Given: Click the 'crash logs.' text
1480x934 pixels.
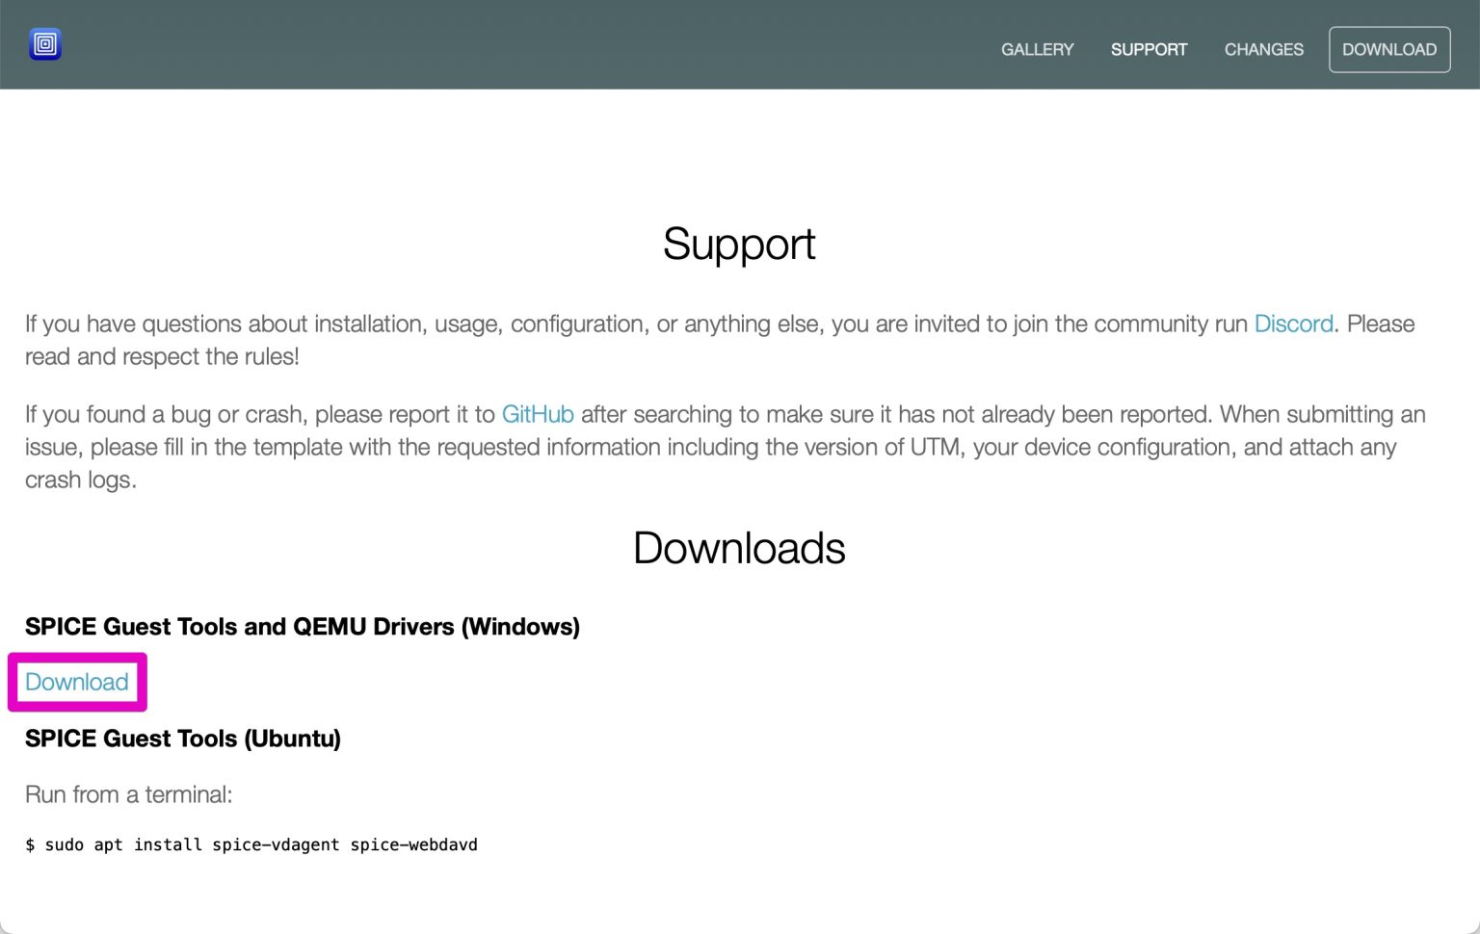Looking at the screenshot, I should pyautogui.click(x=81, y=480).
